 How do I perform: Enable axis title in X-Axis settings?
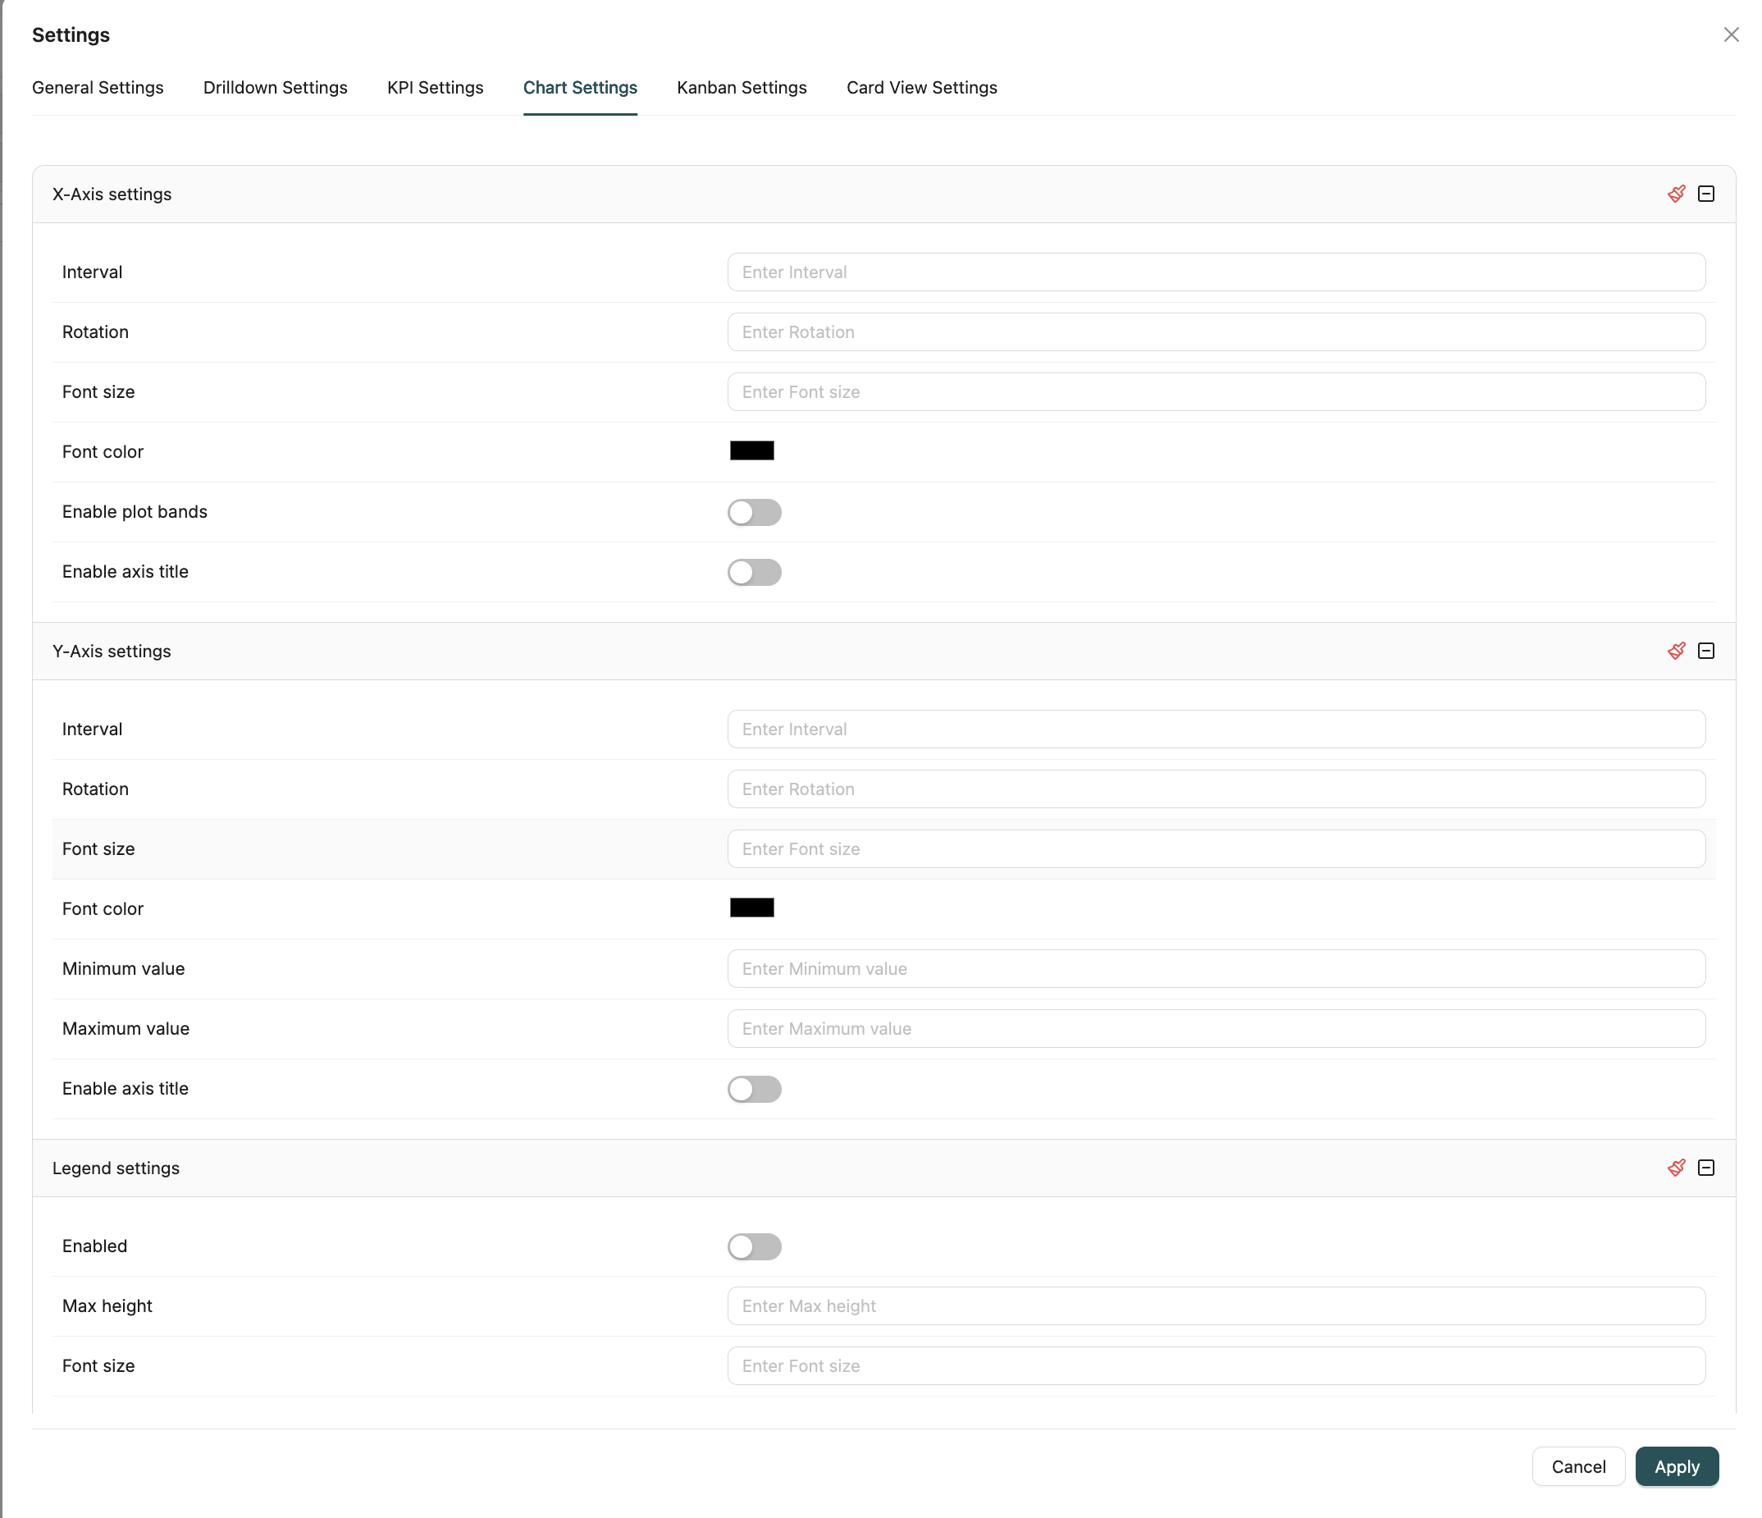pyautogui.click(x=753, y=571)
